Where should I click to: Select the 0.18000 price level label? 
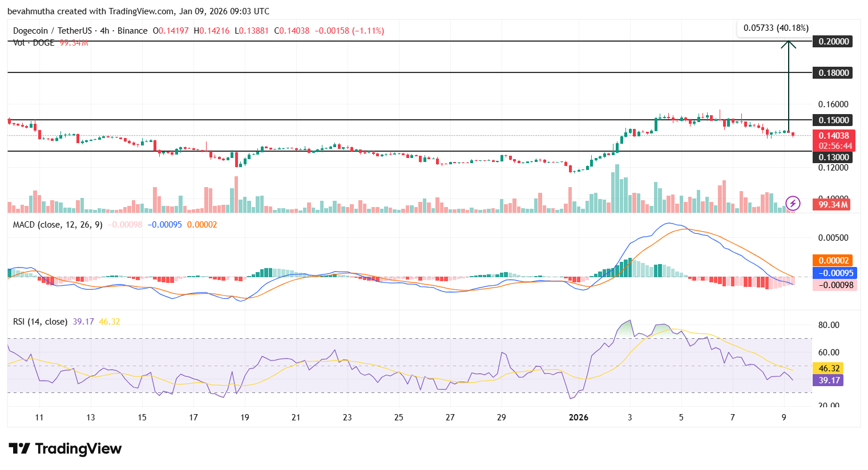coord(832,73)
